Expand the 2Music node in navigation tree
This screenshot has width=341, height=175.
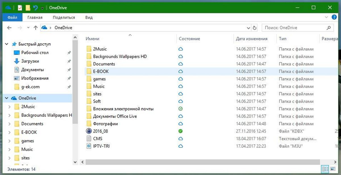(9, 107)
